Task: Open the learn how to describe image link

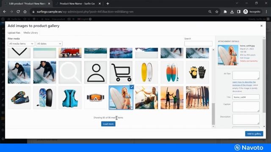Action: click(244, 84)
